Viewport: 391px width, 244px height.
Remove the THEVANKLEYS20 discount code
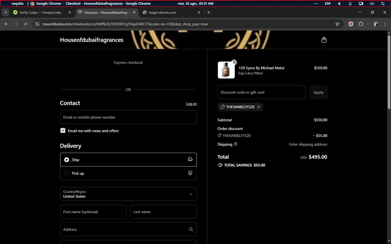pyautogui.click(x=259, y=107)
